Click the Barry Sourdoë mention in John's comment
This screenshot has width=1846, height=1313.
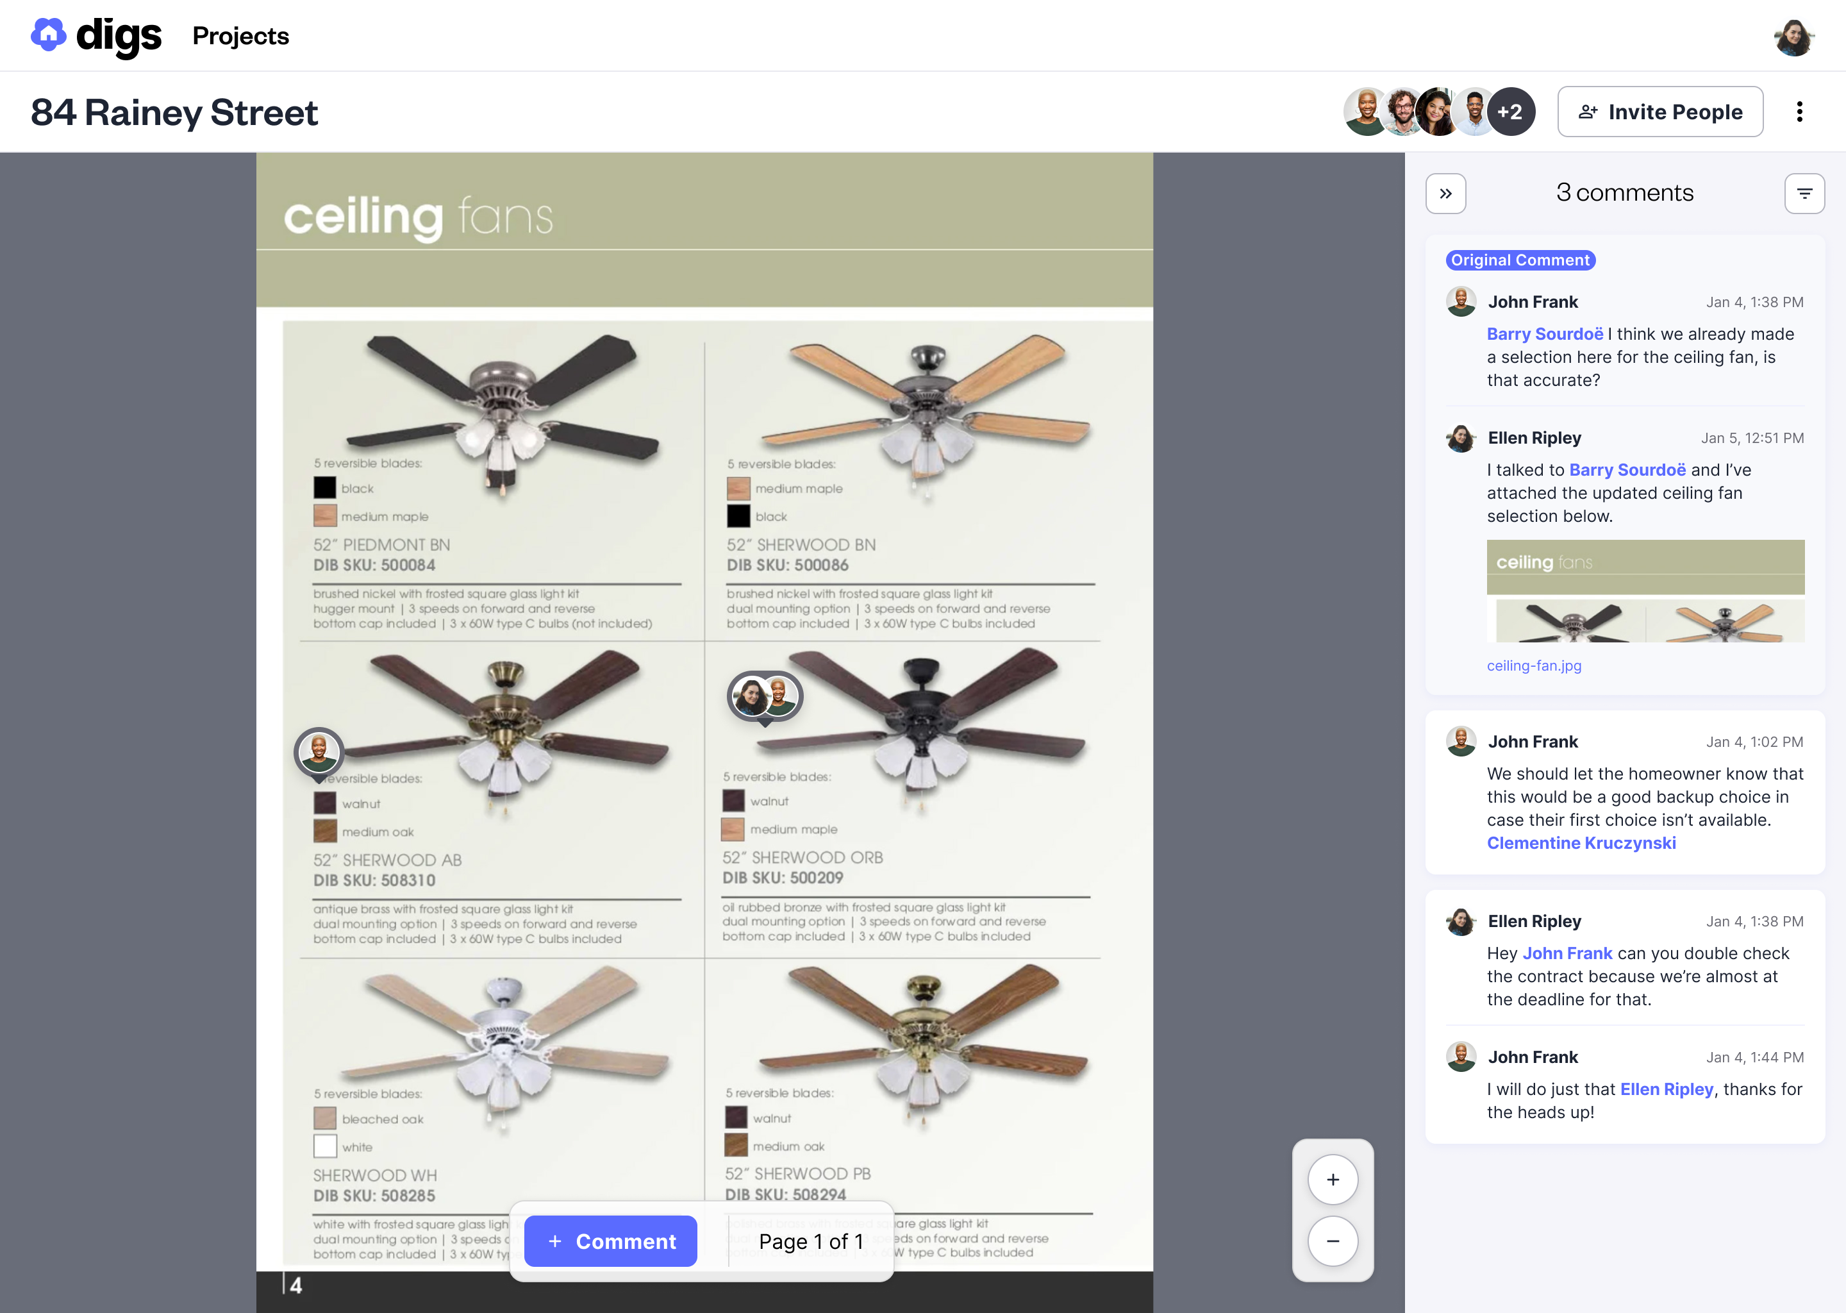coord(1545,334)
